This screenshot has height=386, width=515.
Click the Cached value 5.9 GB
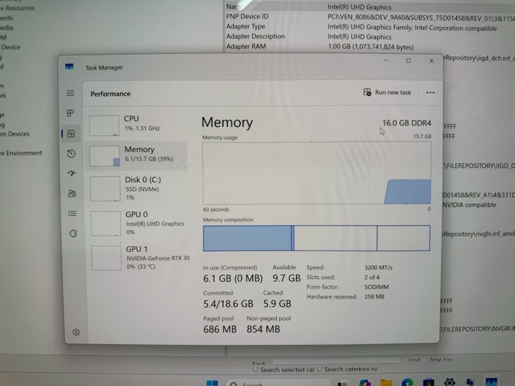coord(277,304)
